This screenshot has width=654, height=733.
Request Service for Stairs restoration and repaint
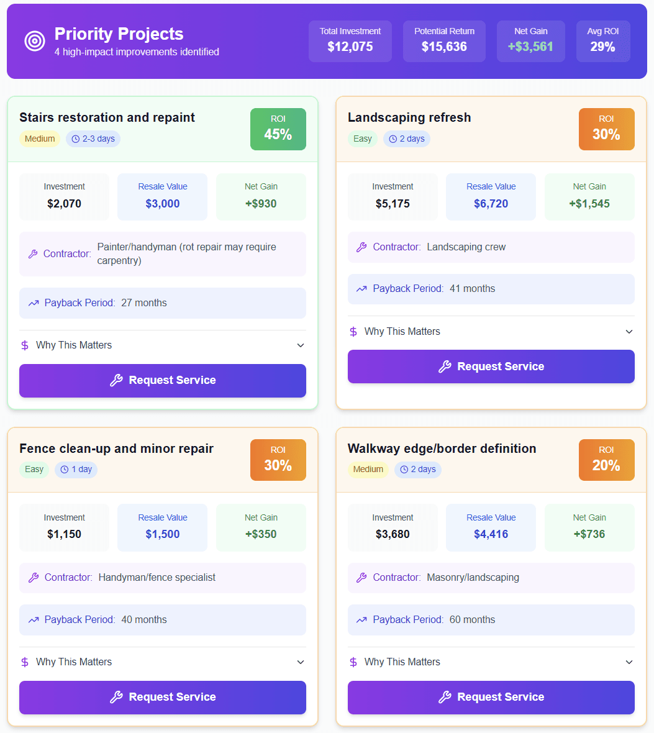pos(163,380)
